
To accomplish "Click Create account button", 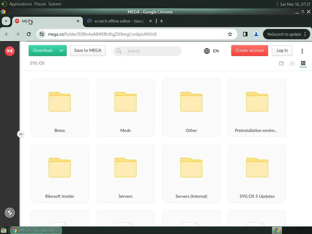I will 250,51.
